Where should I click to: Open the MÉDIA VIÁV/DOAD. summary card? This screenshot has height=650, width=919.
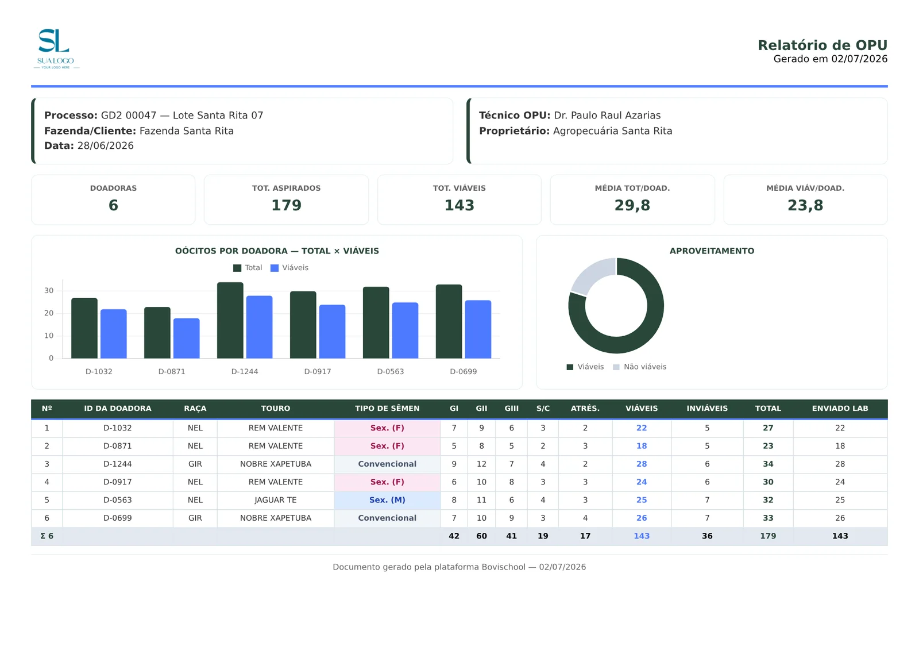click(x=805, y=199)
